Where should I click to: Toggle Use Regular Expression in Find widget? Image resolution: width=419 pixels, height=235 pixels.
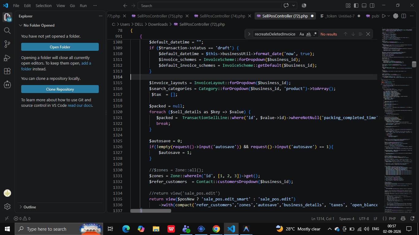click(x=315, y=34)
